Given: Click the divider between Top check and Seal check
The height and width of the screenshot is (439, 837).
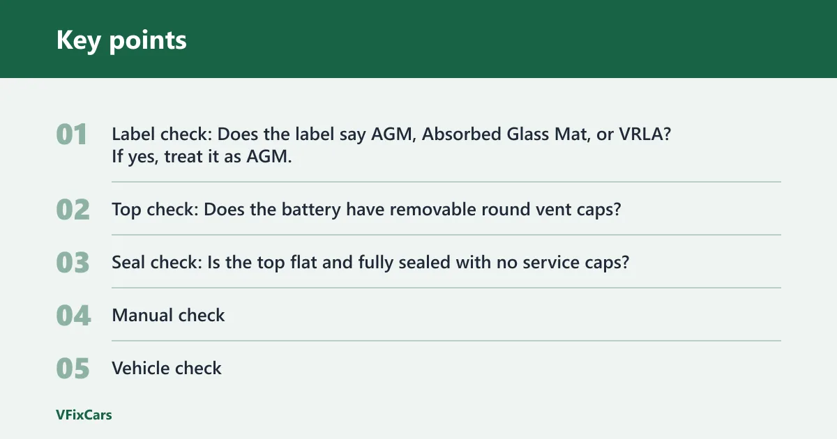Looking at the screenshot, I should [446, 235].
